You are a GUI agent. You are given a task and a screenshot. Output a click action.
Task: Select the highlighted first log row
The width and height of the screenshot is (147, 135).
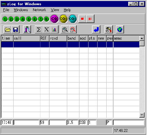click(x=70, y=45)
